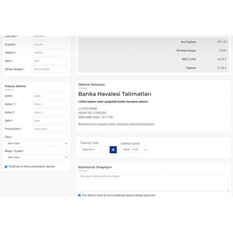
Task: Click the Ücretsiz Kargo label
Action: [x=186, y=50]
